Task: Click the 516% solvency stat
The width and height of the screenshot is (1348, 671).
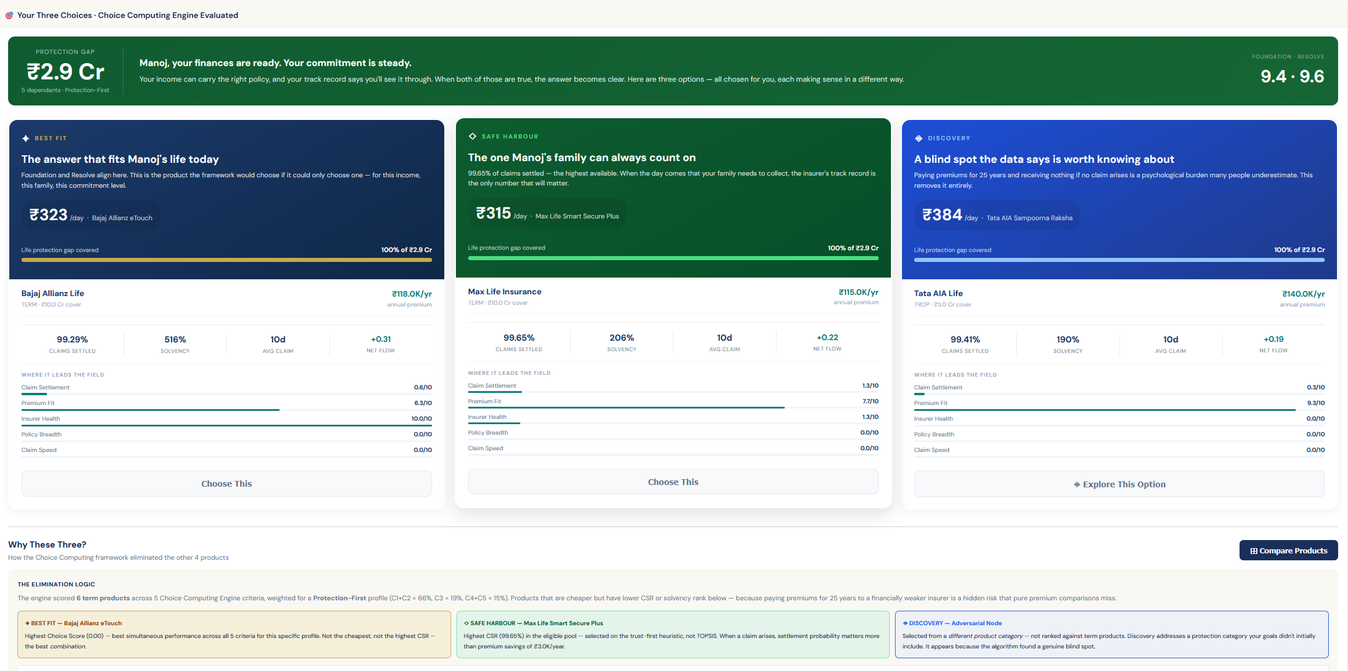Action: pyautogui.click(x=175, y=345)
